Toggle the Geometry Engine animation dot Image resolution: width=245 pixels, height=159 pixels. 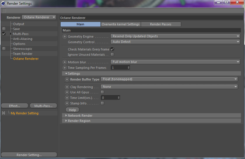(65, 36)
